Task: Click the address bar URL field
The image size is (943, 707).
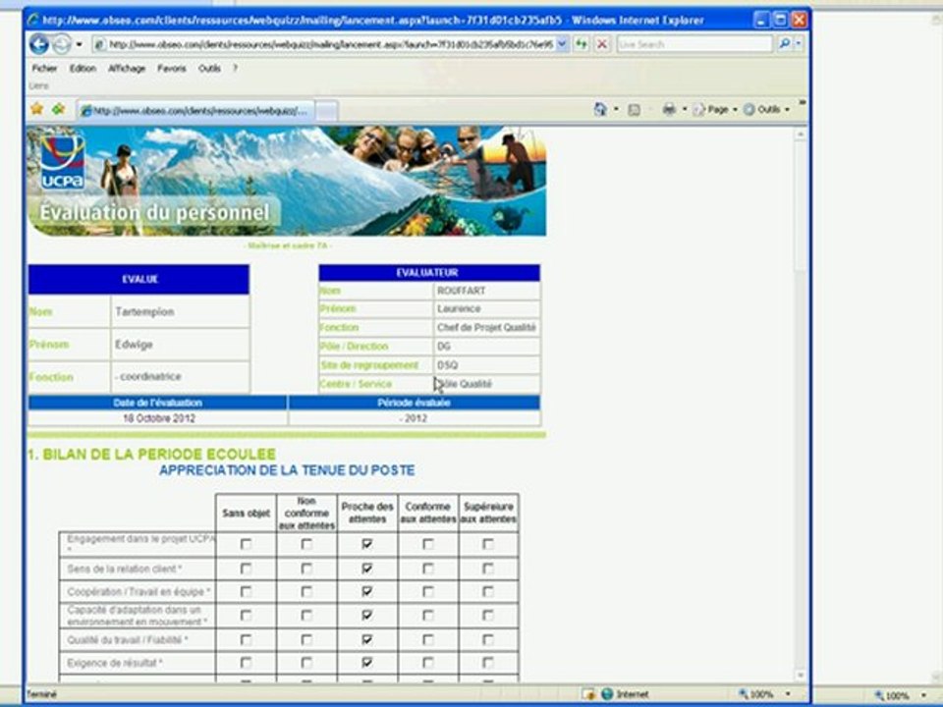Action: (x=331, y=44)
